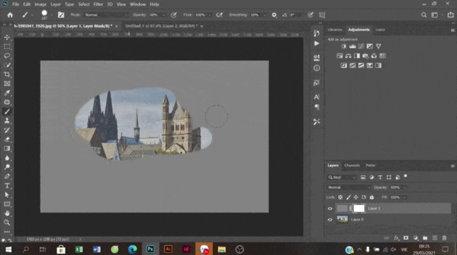Select the Crop tool in toolbar
Screen dimensions: 457x255
pos(7,74)
